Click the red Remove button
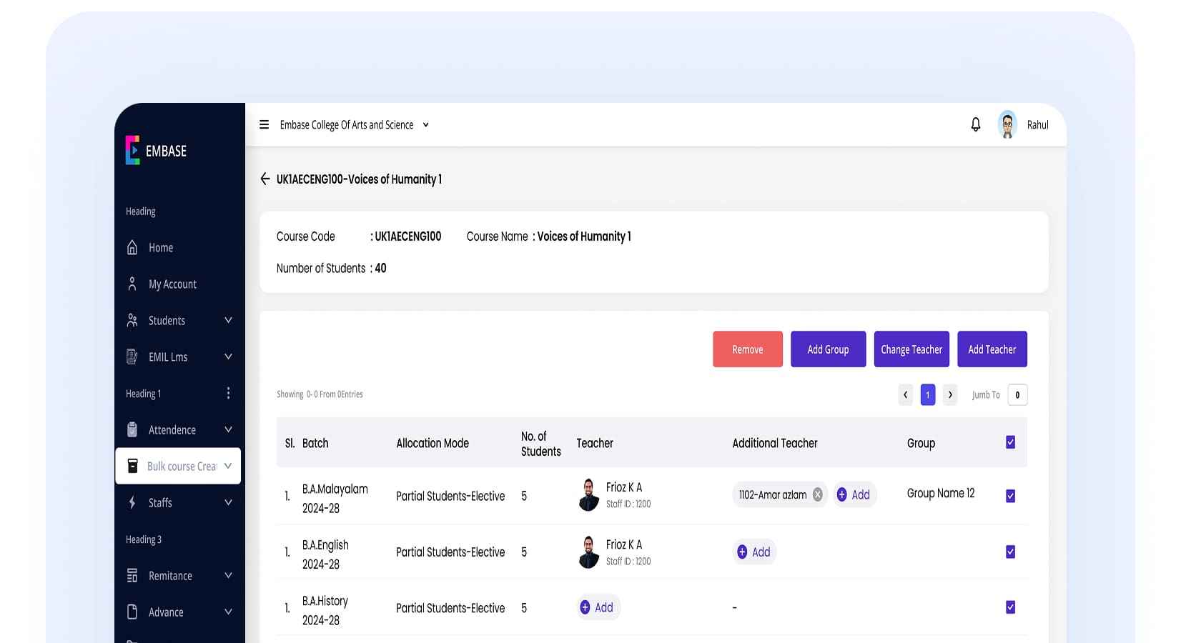Screen dimensions: 1181x643 click(748, 349)
